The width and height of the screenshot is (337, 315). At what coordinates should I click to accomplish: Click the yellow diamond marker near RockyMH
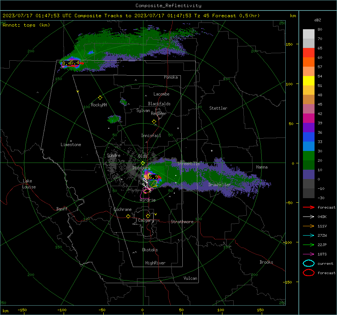(100, 98)
